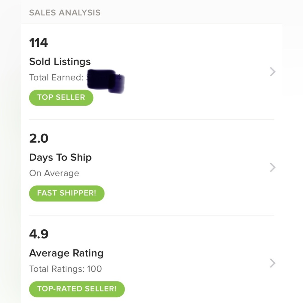
Task: Open the Sold Listings heading
Action: click(x=60, y=62)
